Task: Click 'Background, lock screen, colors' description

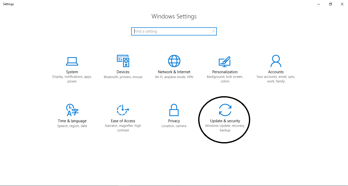Action: [x=225, y=79]
